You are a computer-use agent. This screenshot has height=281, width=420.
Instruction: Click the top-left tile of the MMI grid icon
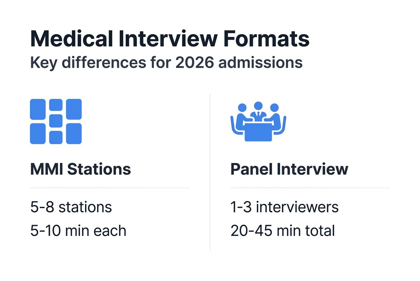tap(38, 109)
